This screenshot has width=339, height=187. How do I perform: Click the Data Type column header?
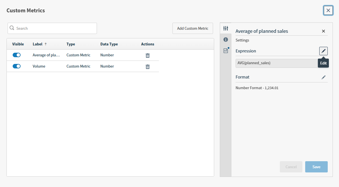point(109,44)
